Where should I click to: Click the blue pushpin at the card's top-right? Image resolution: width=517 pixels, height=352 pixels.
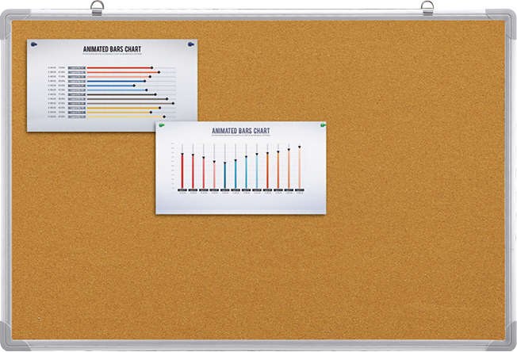click(x=190, y=45)
